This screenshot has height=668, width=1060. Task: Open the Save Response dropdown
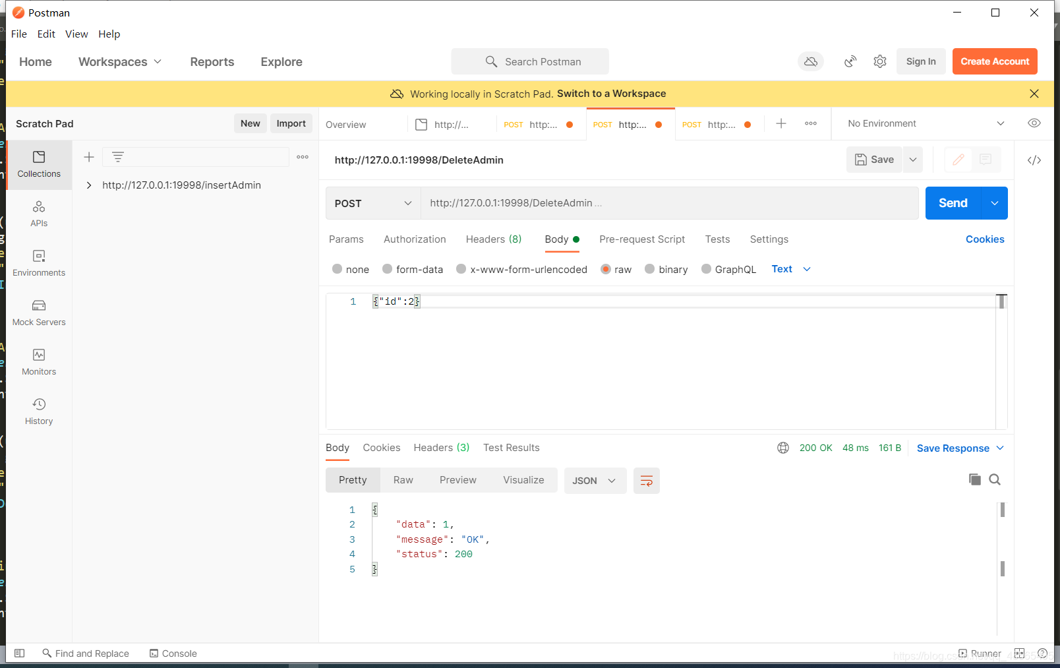[x=960, y=448]
